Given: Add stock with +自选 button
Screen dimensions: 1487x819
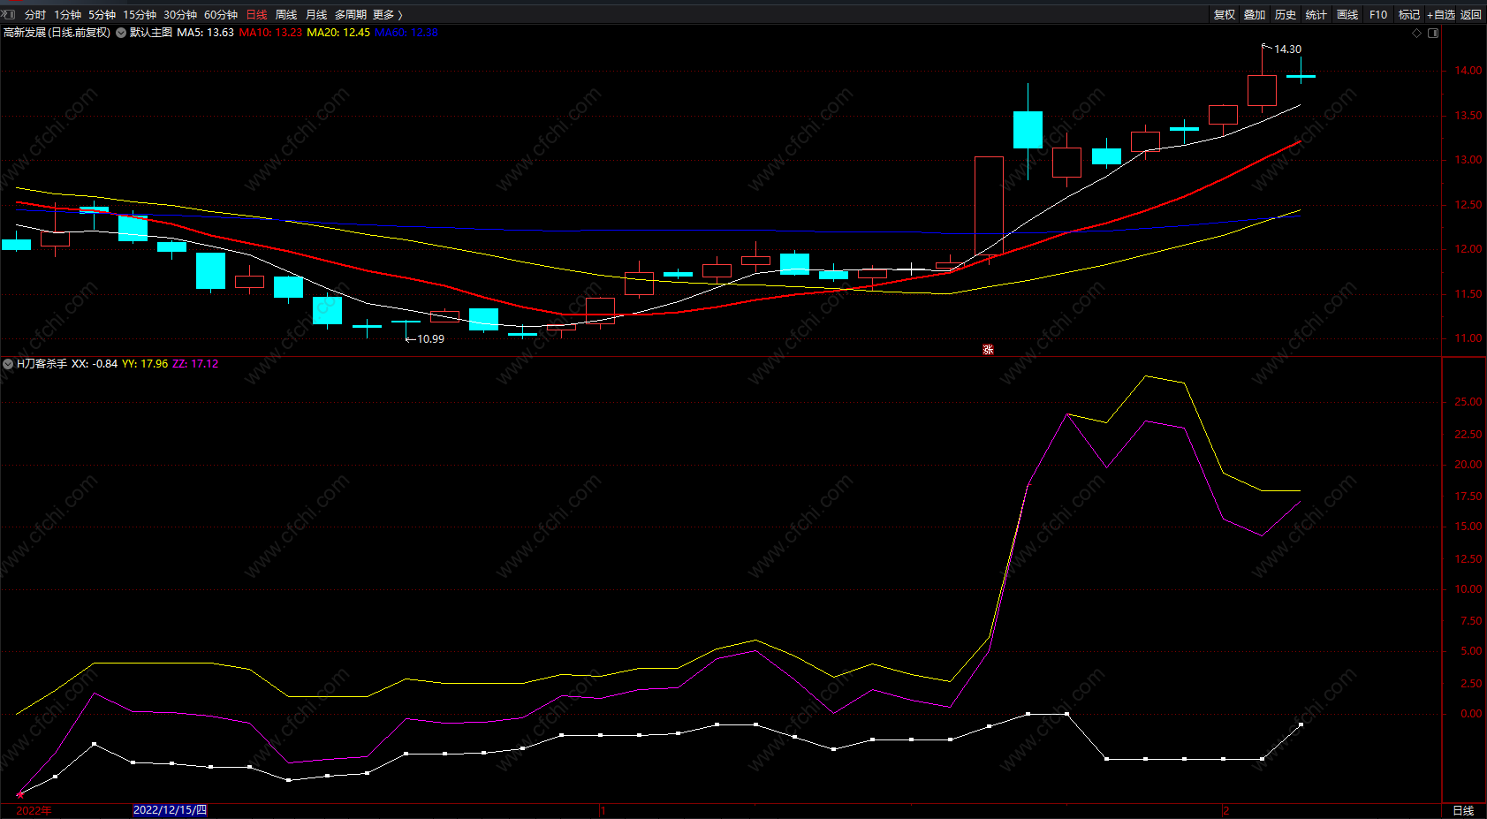Looking at the screenshot, I should click(x=1441, y=15).
